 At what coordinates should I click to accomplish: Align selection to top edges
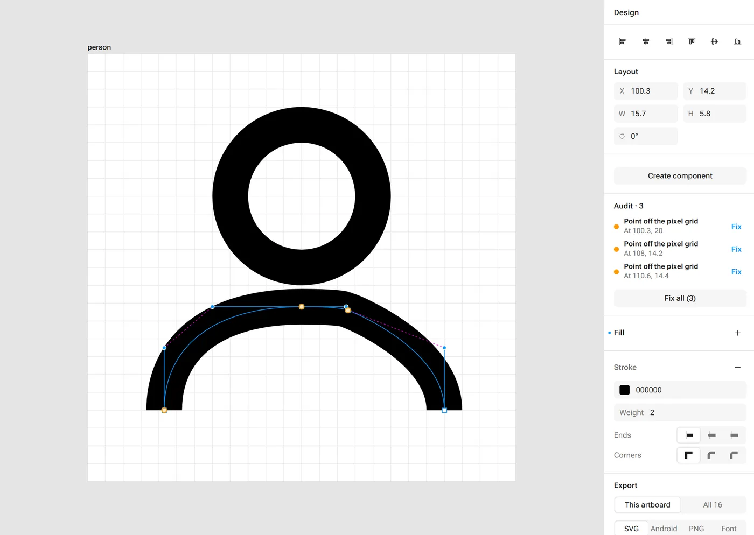tap(692, 41)
